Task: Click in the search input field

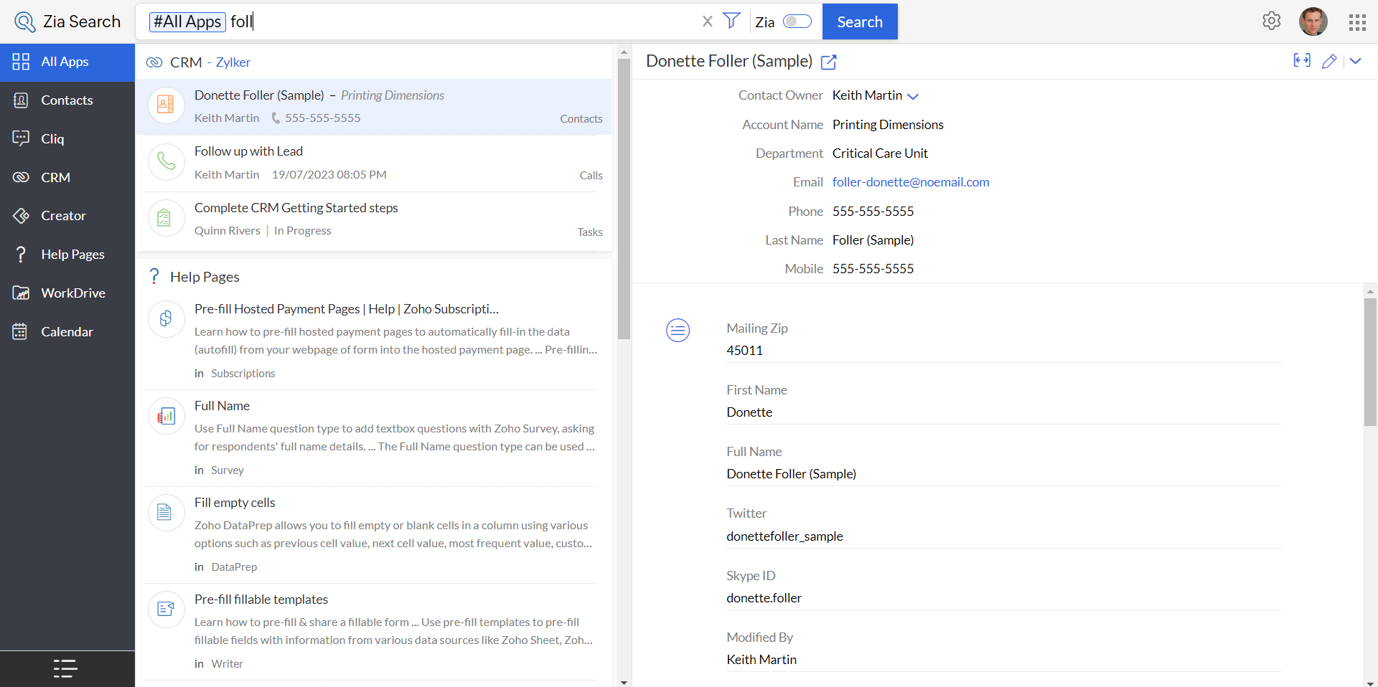Action: (467, 22)
